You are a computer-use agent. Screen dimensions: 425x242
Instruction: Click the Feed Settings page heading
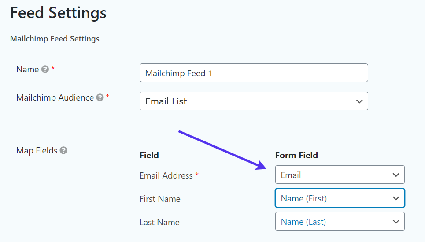coord(58,13)
